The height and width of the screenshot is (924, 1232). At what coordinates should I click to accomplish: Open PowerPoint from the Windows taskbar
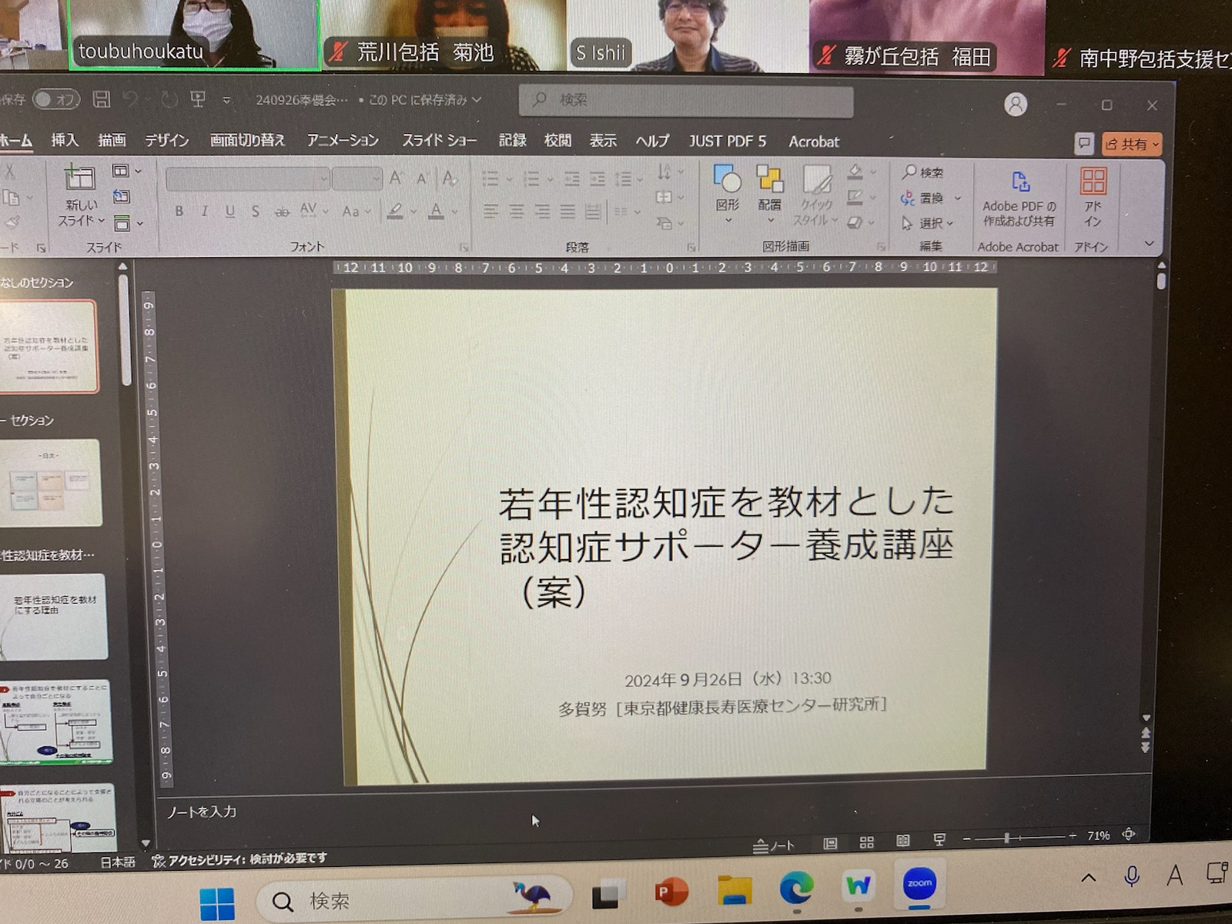point(670,892)
